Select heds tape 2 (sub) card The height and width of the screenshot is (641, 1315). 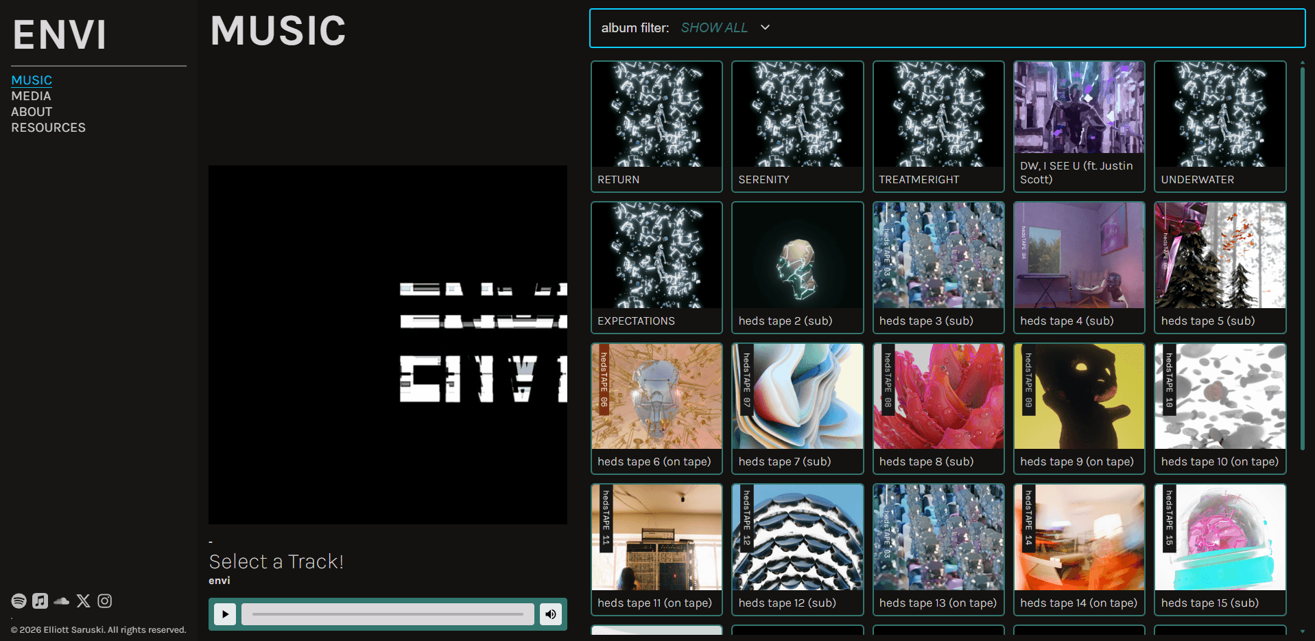pos(797,268)
